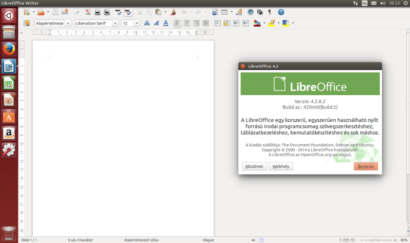This screenshot has width=410, height=243.
Task: Open the Print Preview icon
Action: coord(107,12)
